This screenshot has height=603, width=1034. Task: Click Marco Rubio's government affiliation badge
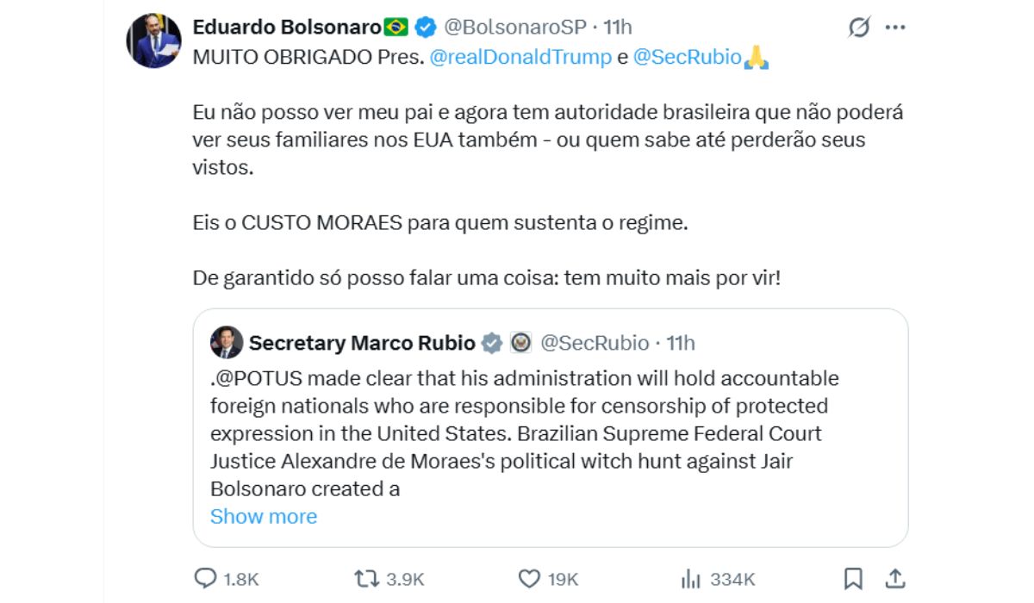[522, 342]
